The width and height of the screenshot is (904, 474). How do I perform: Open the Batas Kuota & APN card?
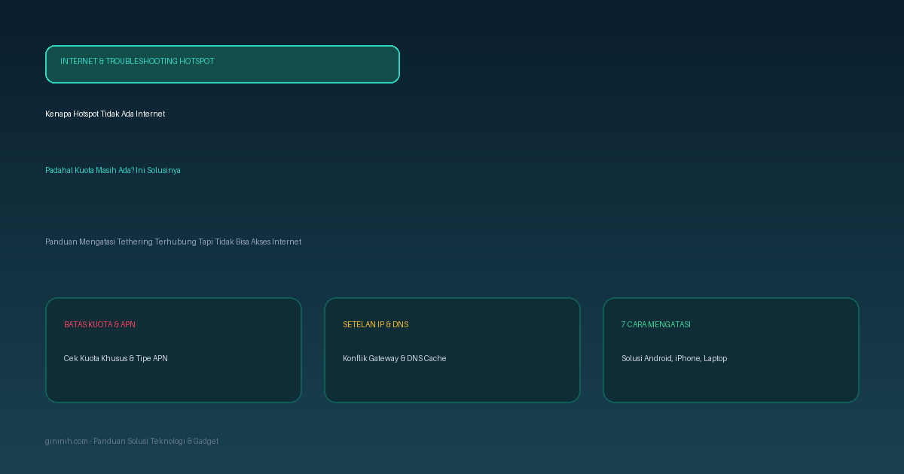[173, 350]
